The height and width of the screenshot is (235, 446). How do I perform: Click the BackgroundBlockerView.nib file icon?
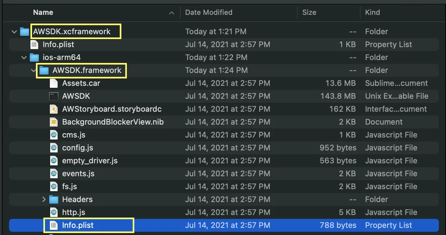click(54, 122)
